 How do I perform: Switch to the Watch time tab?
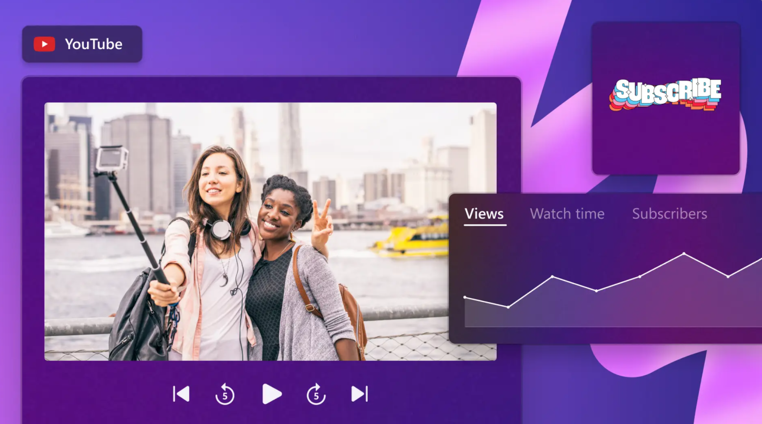tap(567, 214)
